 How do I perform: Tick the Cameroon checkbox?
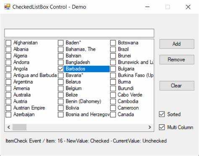(113, 108)
